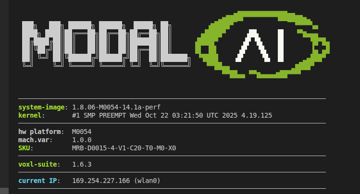This screenshot has height=194, width=360.
Task: Click the (wlan0) interface name
Action: pos(147,181)
